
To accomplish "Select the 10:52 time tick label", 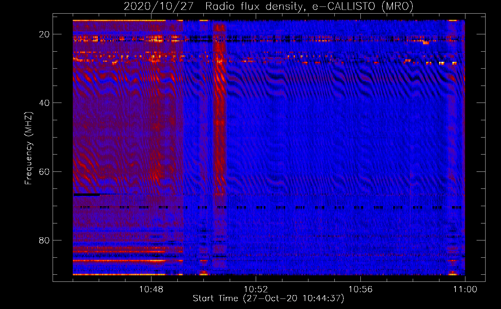I will [x=256, y=290].
